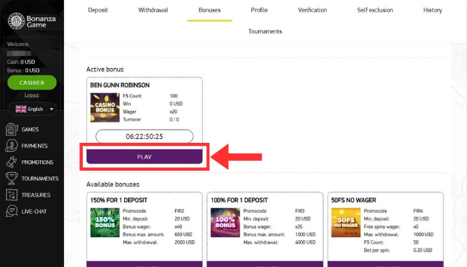Viewport: 467px width, 267px height.
Task: Select the Bonuses tab
Action: coord(209,10)
